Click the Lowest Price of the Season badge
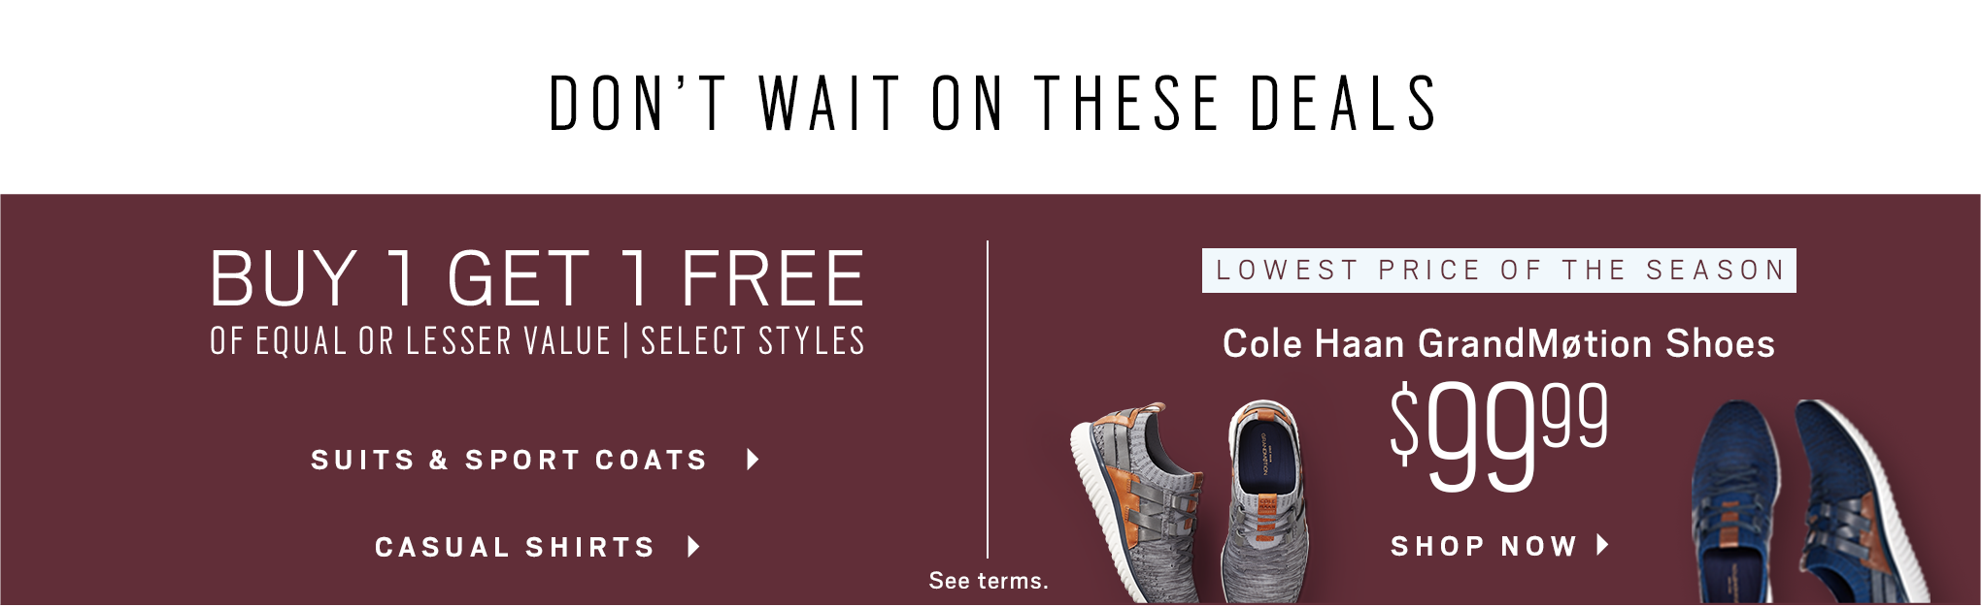 click(1499, 271)
